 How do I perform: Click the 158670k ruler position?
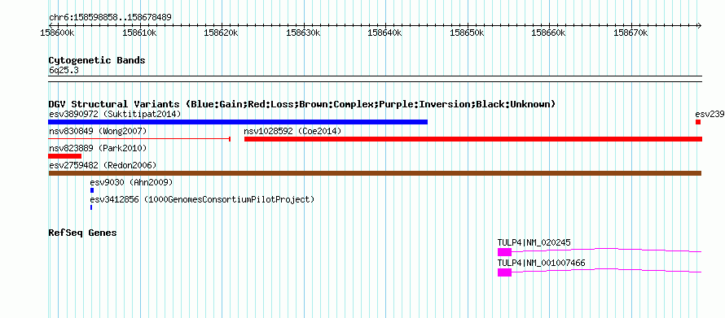(x=631, y=33)
